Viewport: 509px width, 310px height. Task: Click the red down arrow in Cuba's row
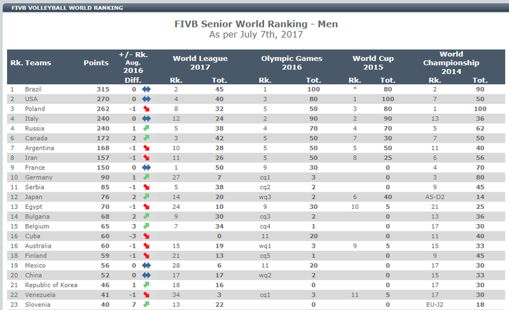[146, 236]
